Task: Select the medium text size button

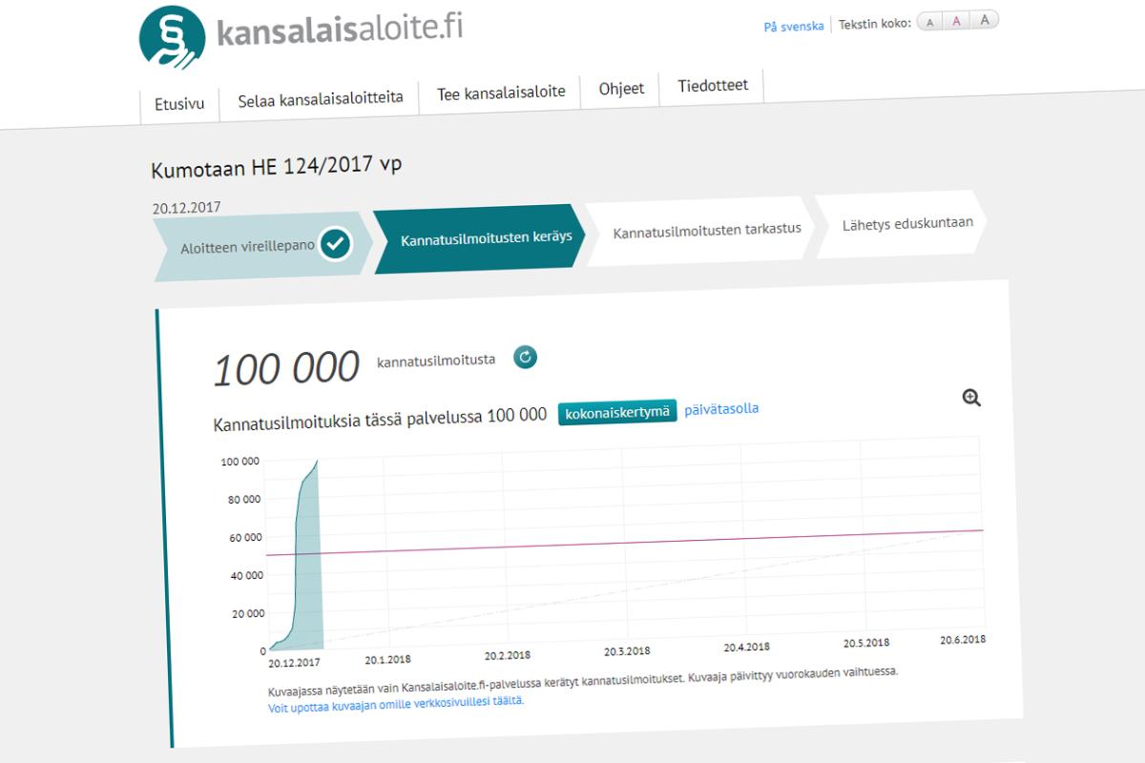Action: click(x=956, y=21)
